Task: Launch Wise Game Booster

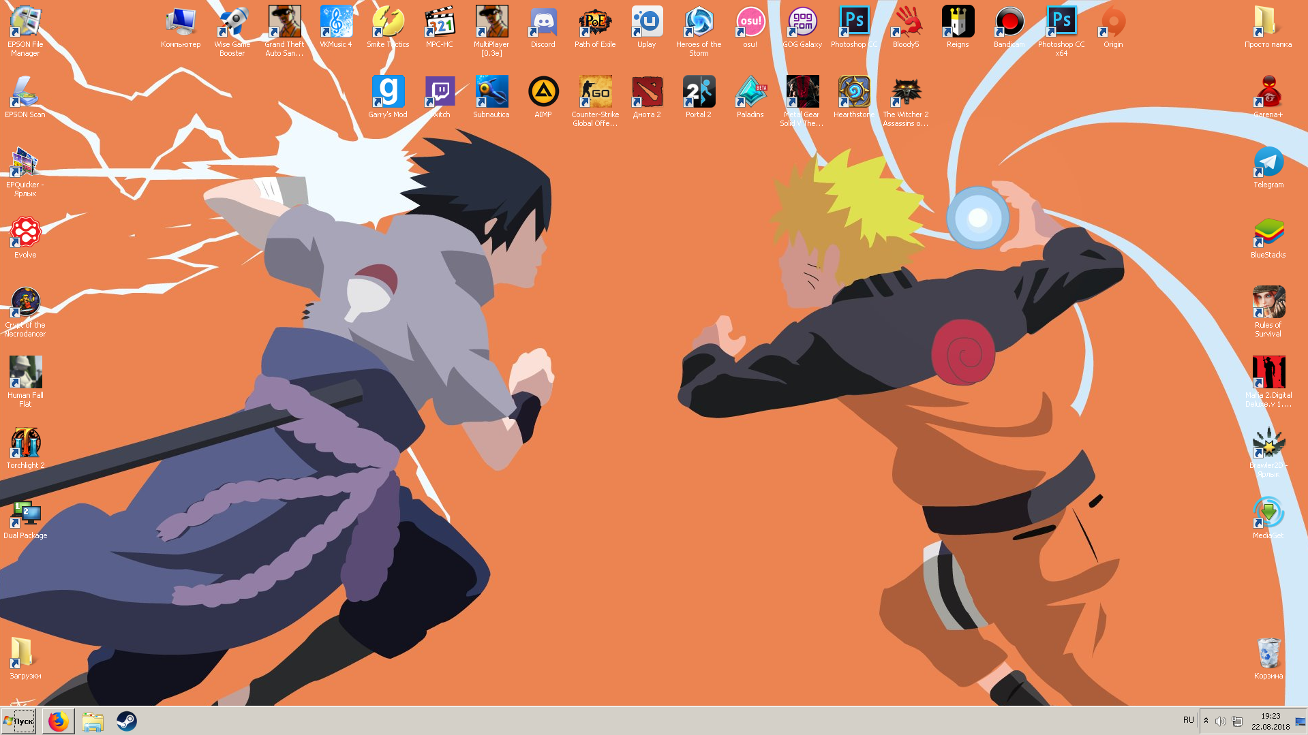Action: pos(232,31)
